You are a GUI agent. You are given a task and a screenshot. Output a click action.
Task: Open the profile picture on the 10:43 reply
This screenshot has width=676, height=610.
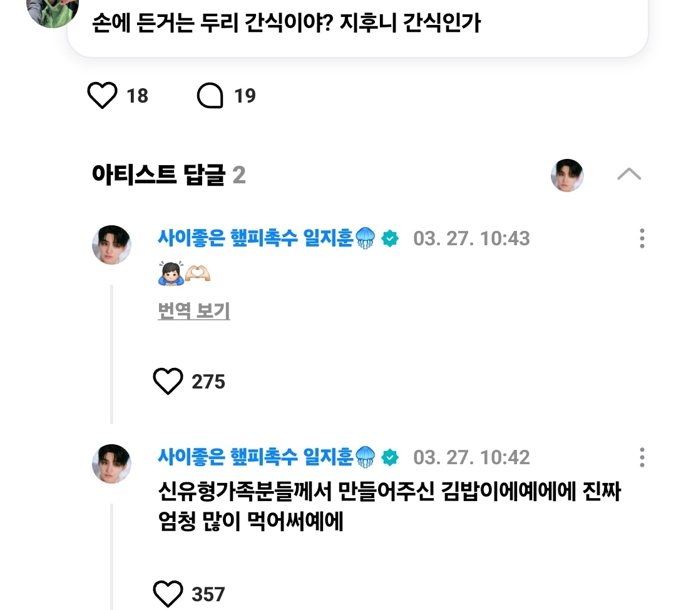(x=111, y=245)
